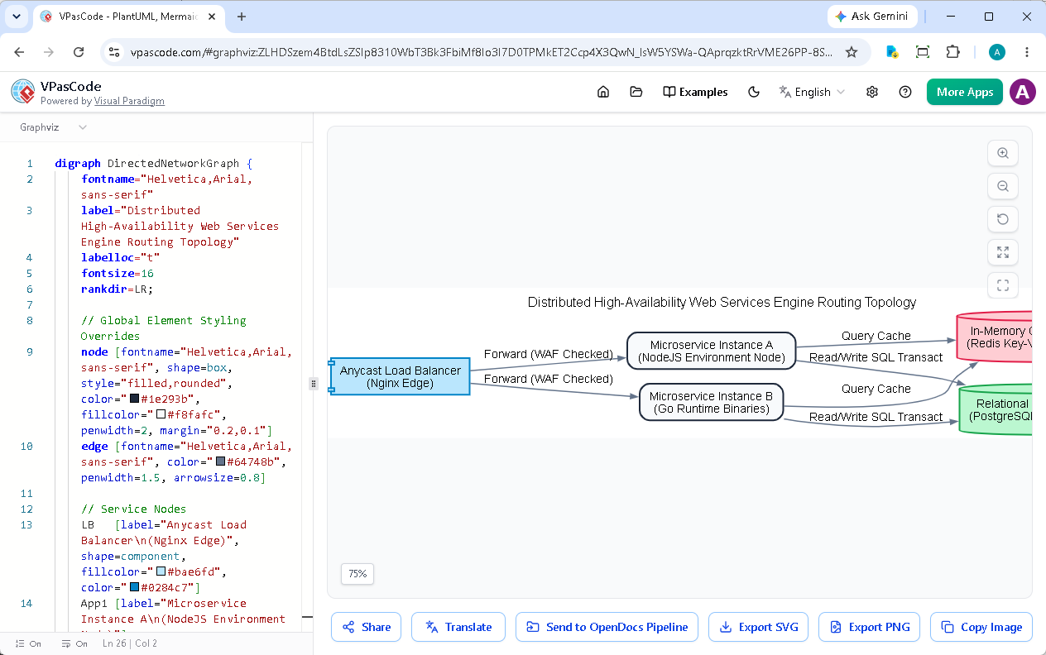Viewport: 1046px width, 655px height.
Task: Go back in the browser
Action: point(20,52)
